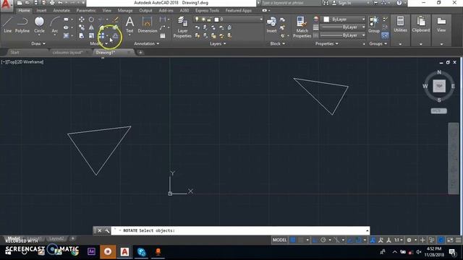Viewport: 463px width, 260px height.
Task: Toggle group selection on/off in Groups panel
Action: pyautogui.click(x=385, y=35)
